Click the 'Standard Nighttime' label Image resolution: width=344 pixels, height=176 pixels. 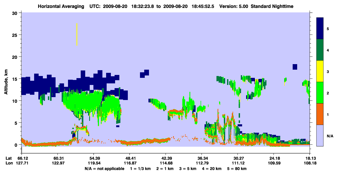coord(272,6)
